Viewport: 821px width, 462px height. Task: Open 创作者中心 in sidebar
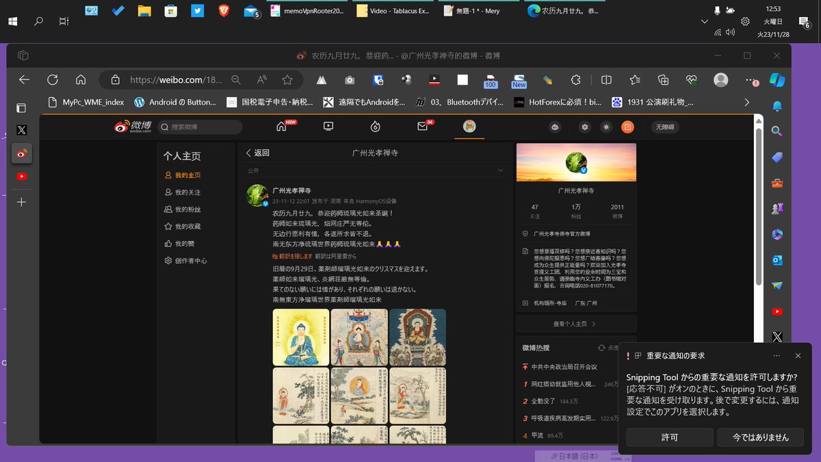(185, 261)
